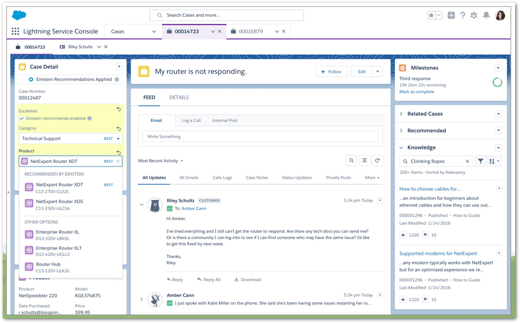
Task: Click thumbs up on first knowledge article
Action: click(x=403, y=235)
